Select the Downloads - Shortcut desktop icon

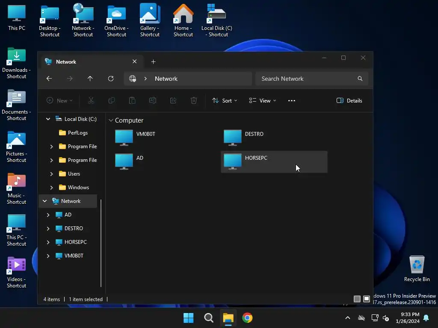click(x=17, y=63)
